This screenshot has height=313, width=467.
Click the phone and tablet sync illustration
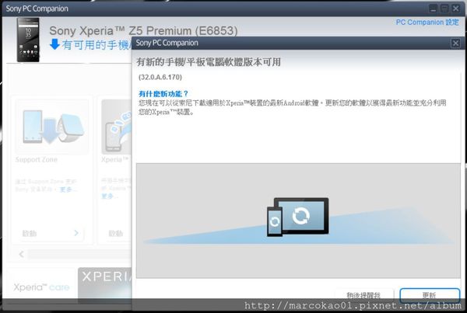tap(298, 217)
